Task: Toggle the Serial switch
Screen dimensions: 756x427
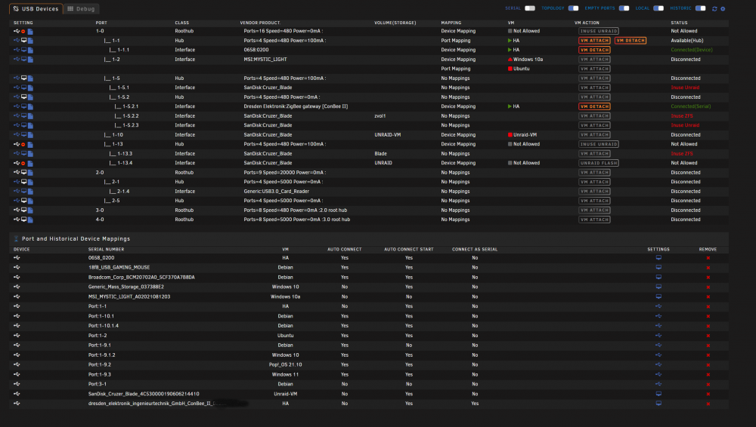Action: click(530, 8)
